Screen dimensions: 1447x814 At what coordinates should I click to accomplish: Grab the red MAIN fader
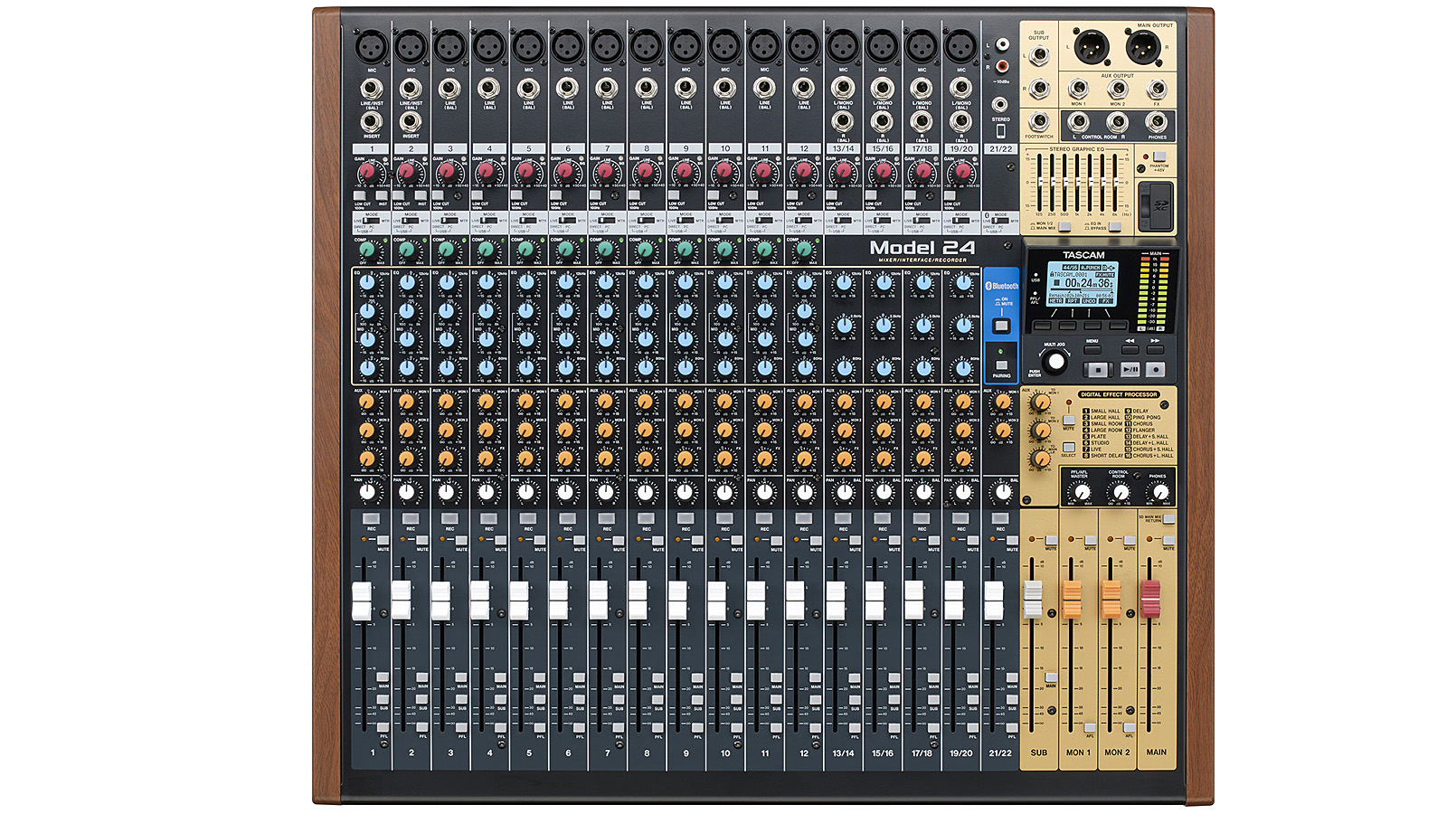tap(1150, 600)
